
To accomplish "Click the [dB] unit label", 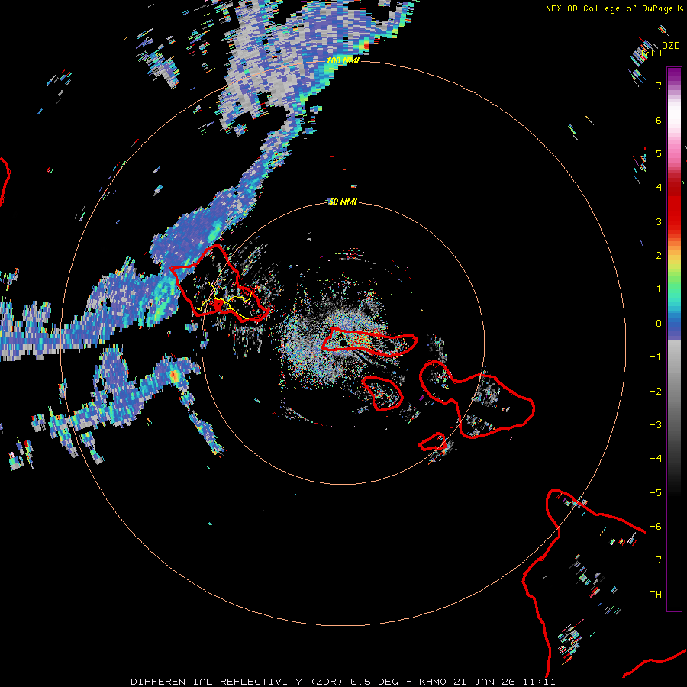I will click(652, 53).
